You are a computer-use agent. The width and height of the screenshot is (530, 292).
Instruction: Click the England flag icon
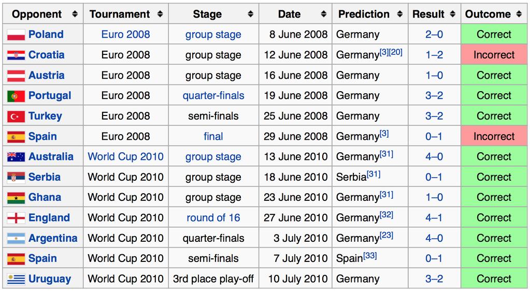[x=16, y=218]
